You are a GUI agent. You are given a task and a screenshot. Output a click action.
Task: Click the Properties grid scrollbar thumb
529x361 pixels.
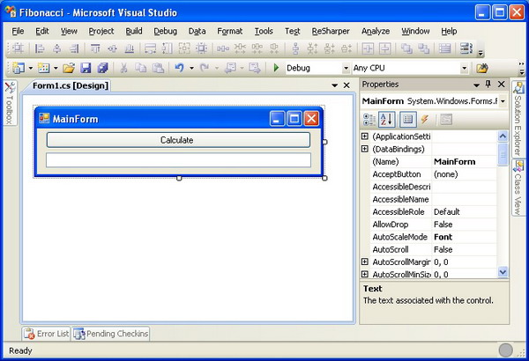(x=503, y=155)
